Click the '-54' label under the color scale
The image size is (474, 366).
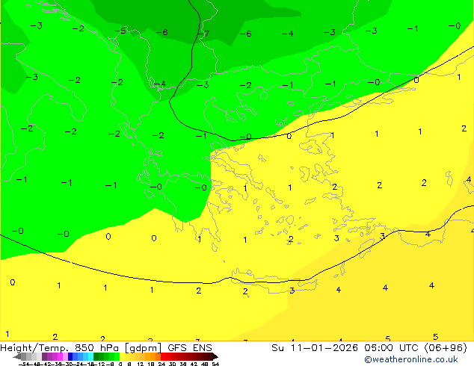tap(24, 365)
